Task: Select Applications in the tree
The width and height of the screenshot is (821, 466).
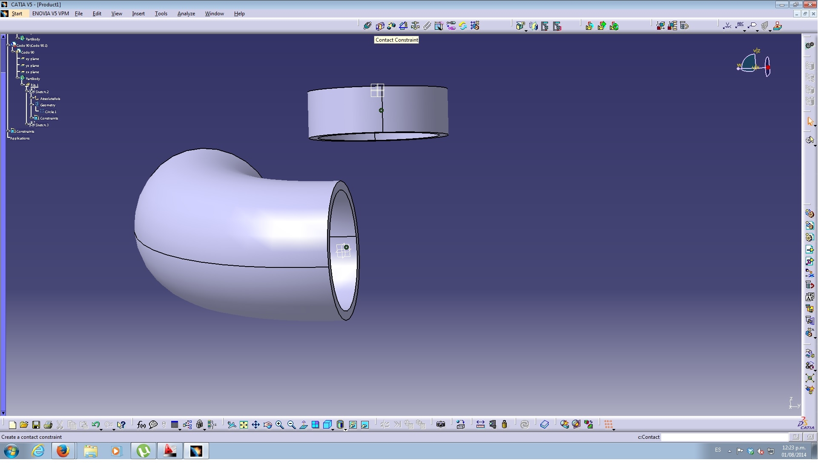Action: (20, 138)
